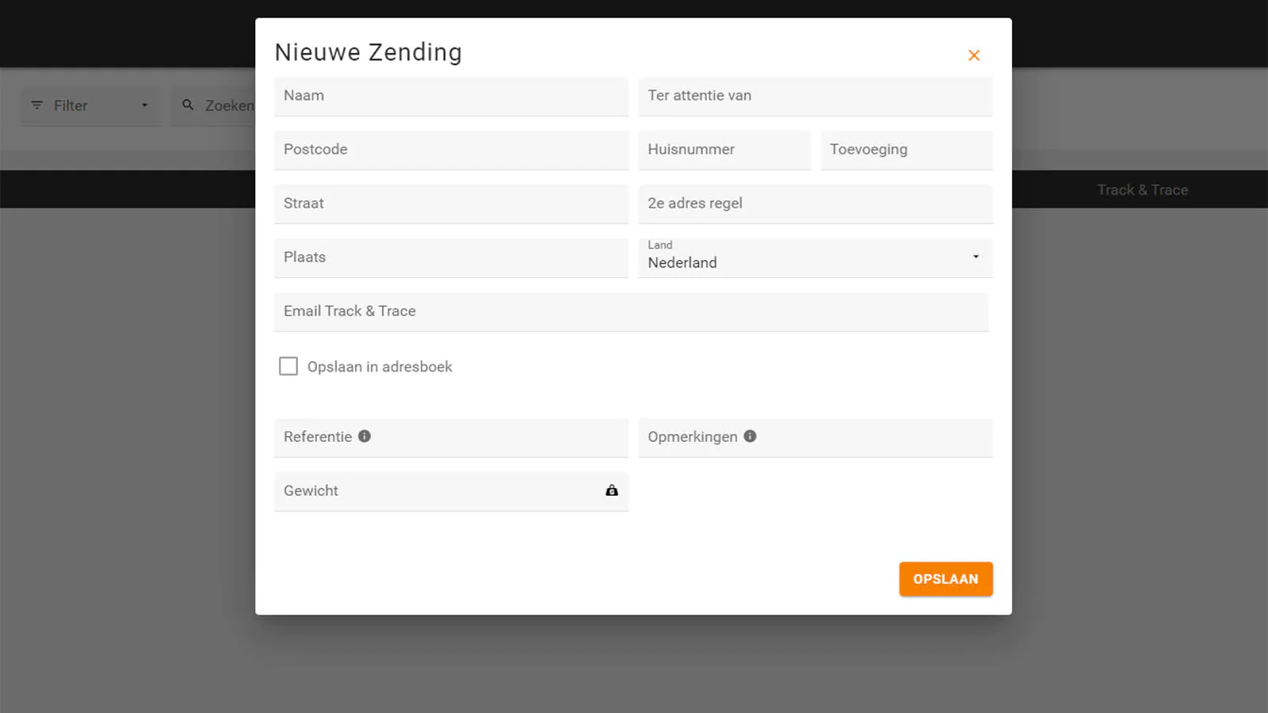Save the shipment with the OPSLAAN button
The width and height of the screenshot is (1268, 713).
tap(945, 579)
